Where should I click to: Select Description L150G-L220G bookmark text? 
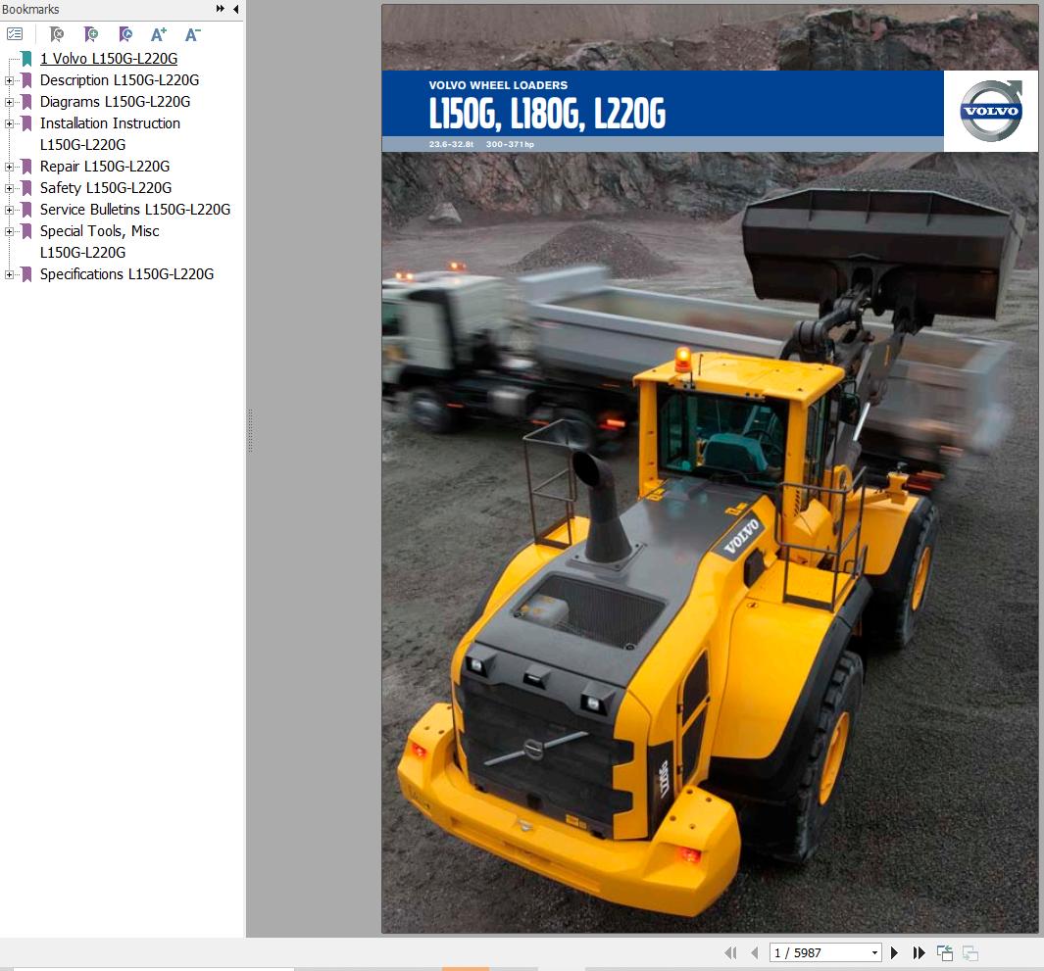[120, 80]
